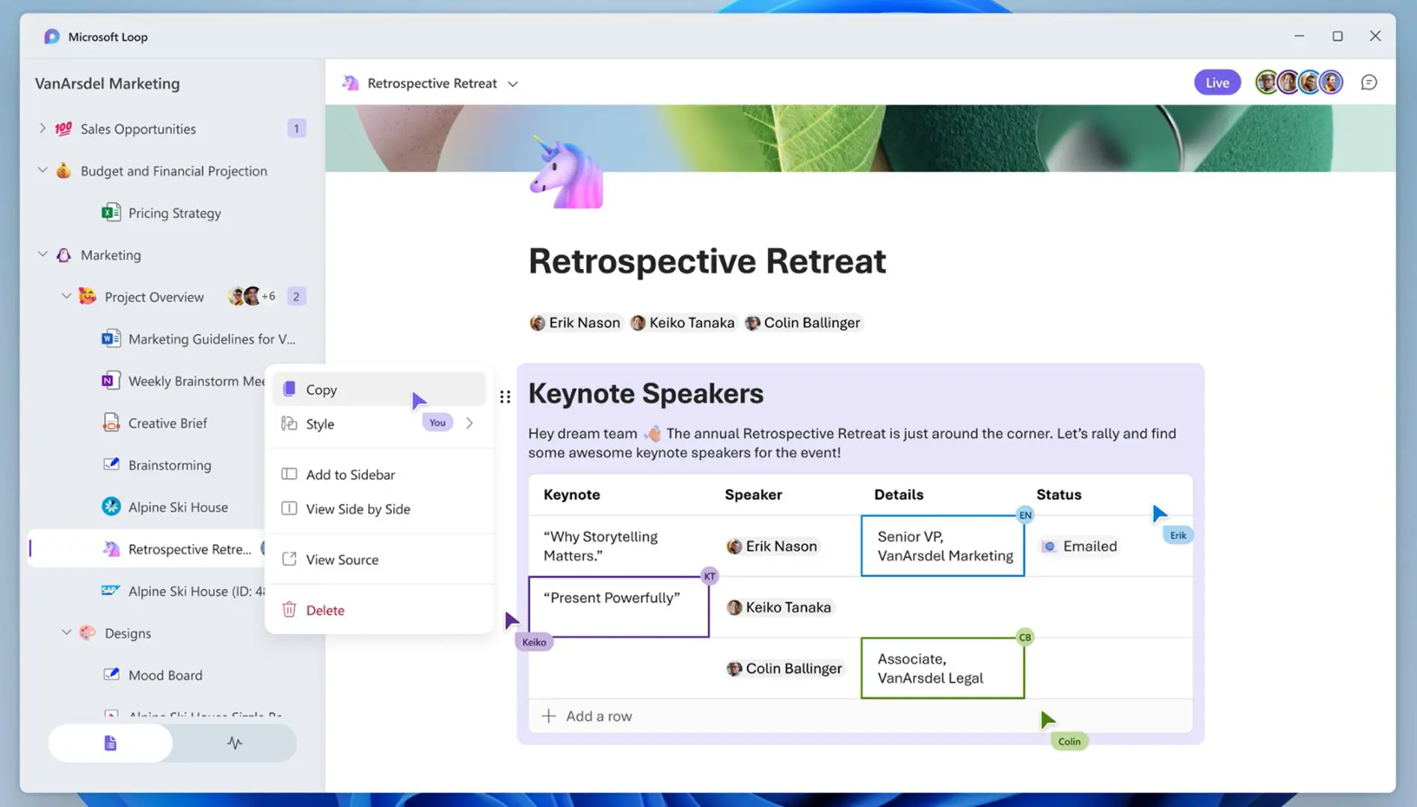
Task: Open Creative Brief in sidebar
Action: coord(167,423)
